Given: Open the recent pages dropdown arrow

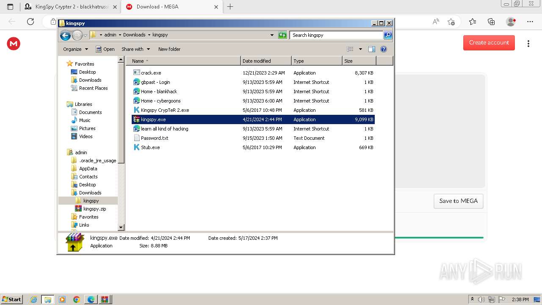Looking at the screenshot, I should click(85, 35).
